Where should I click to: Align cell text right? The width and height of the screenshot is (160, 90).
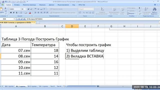[41, 13]
